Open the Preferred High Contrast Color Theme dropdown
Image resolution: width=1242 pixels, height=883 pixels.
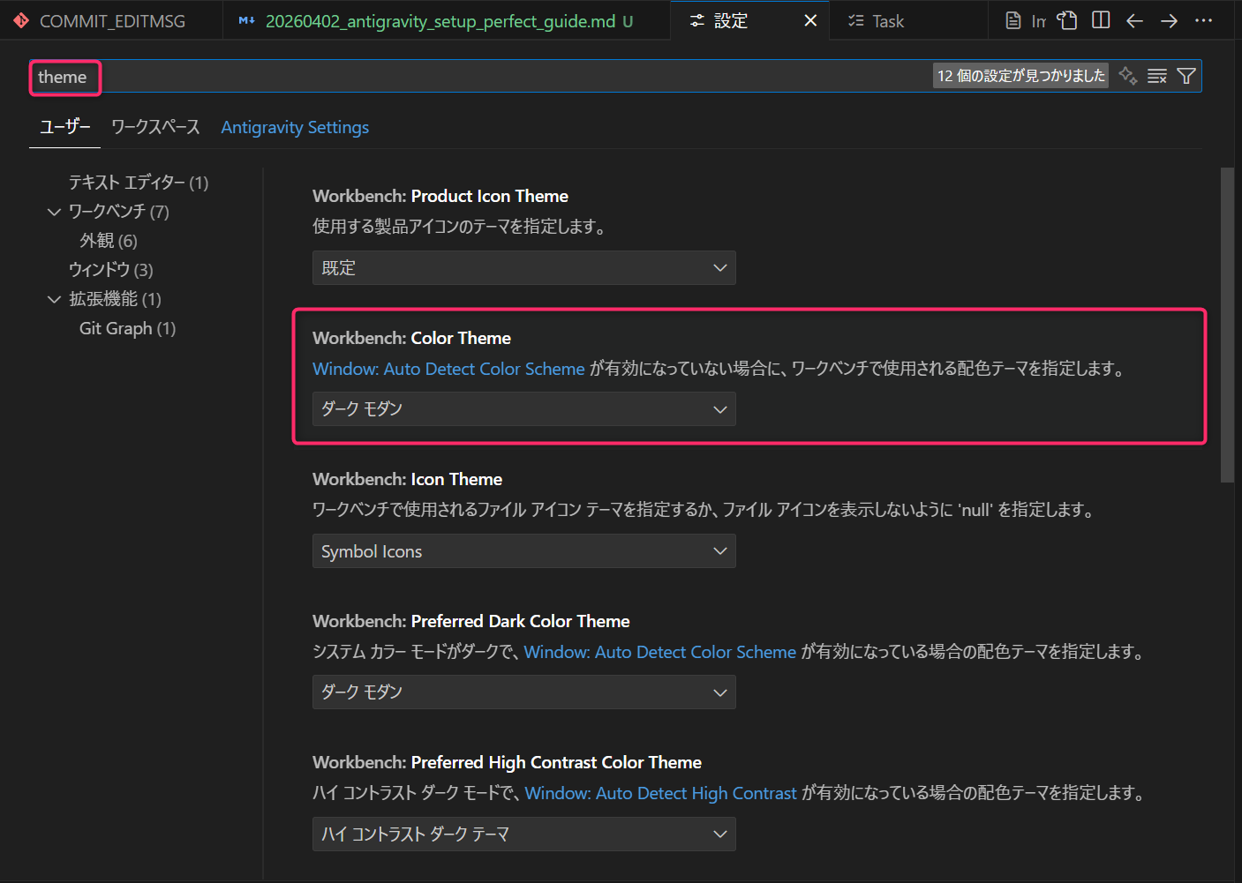523,834
